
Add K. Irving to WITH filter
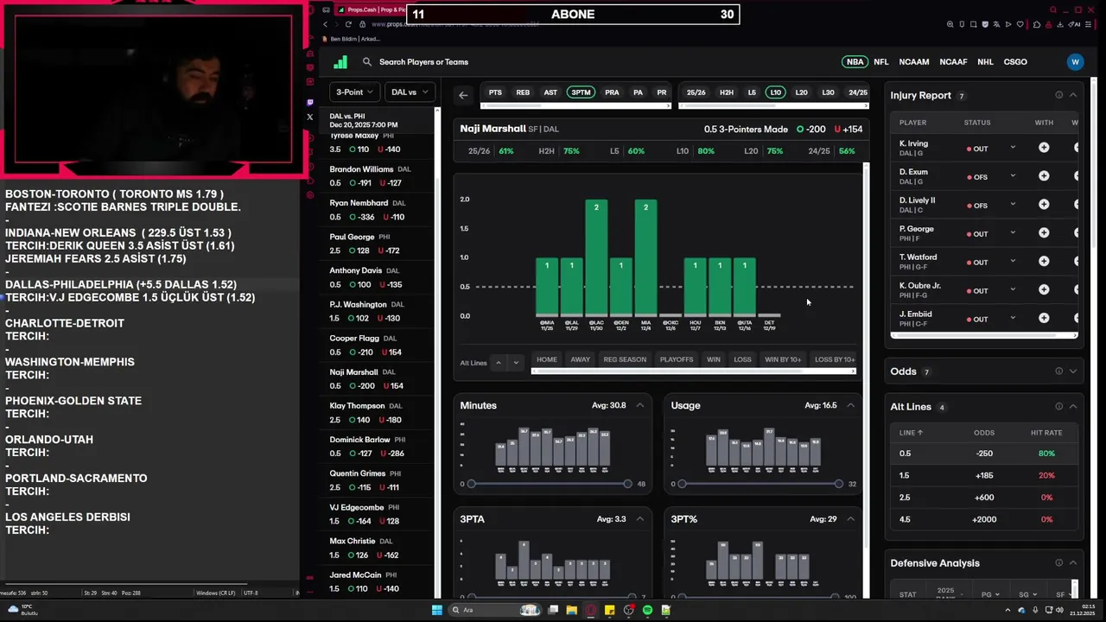[1044, 148]
